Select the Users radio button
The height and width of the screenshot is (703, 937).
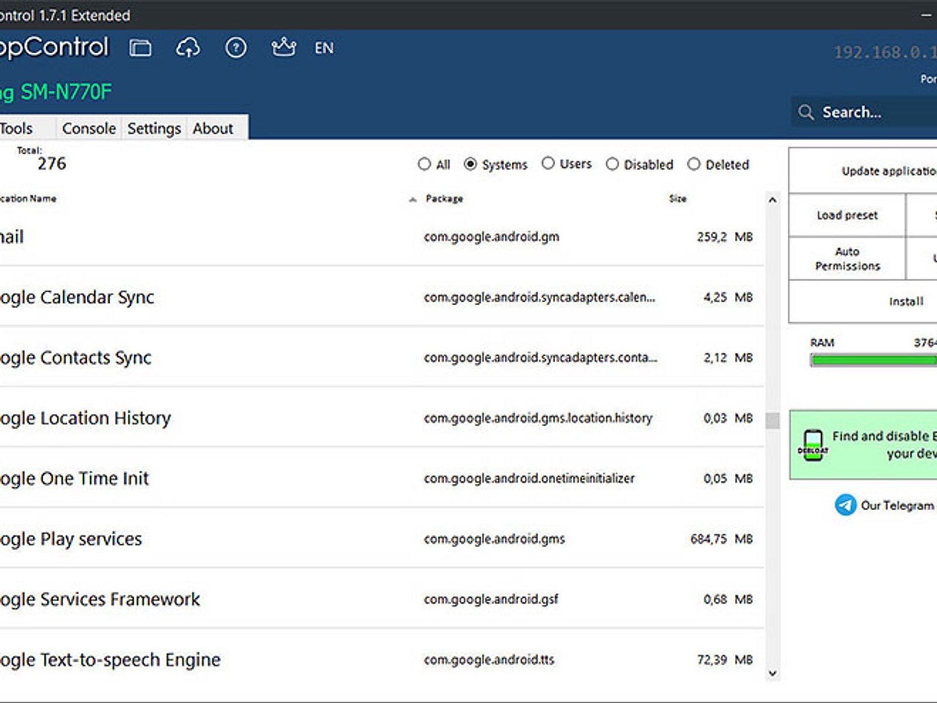click(x=548, y=163)
